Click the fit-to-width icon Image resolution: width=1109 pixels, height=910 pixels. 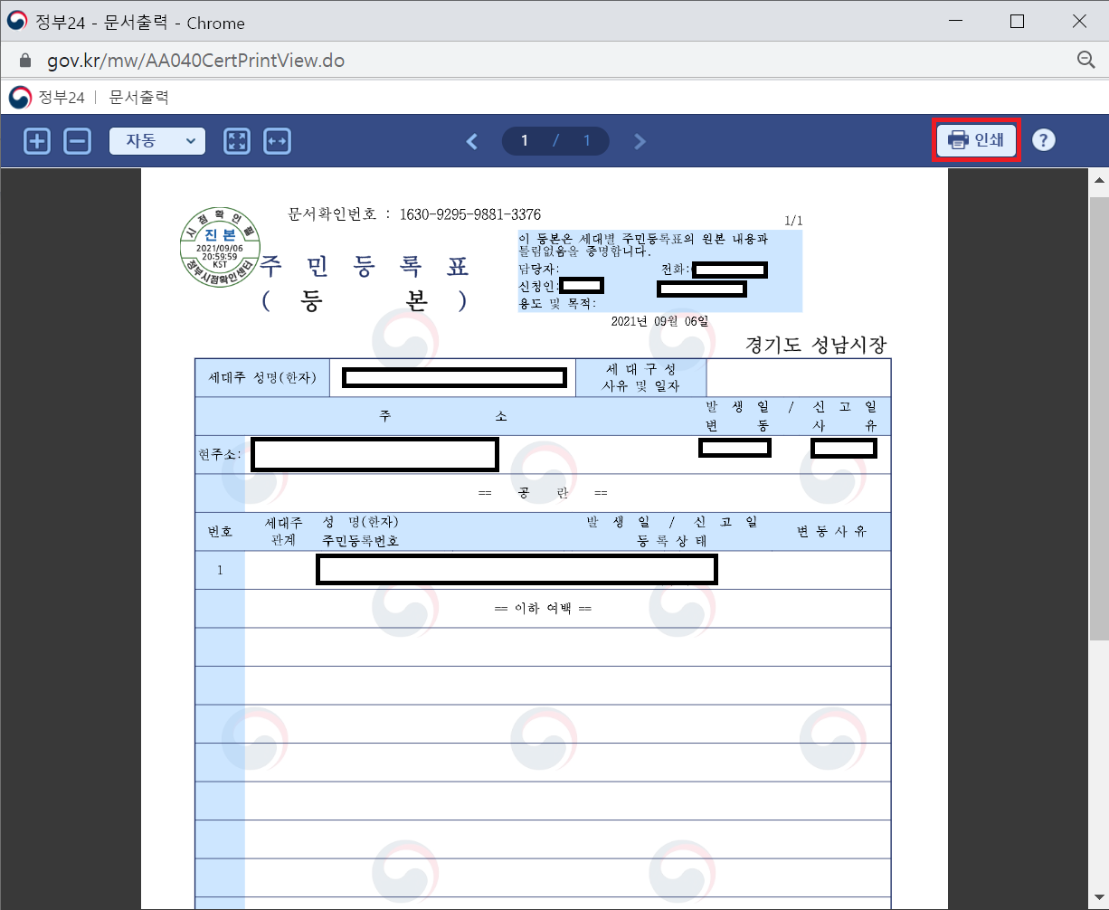pos(278,141)
